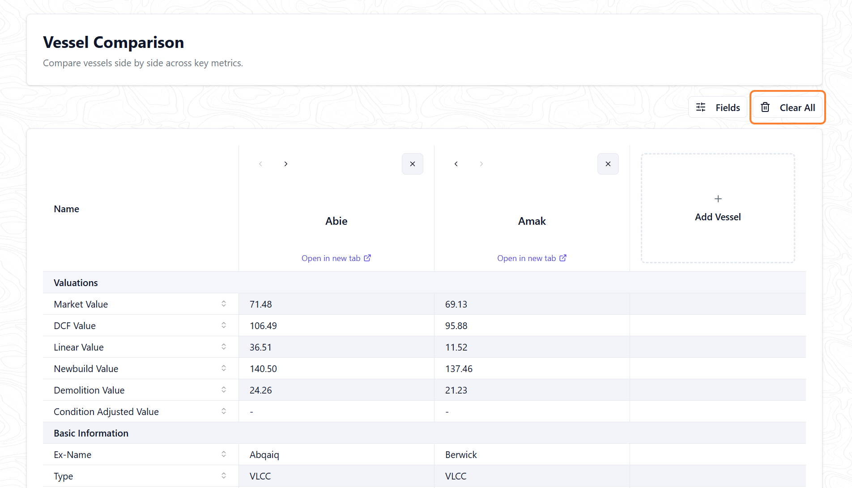Sort by the Ex-Name row
Image resolution: width=852 pixels, height=488 pixels.
click(224, 454)
